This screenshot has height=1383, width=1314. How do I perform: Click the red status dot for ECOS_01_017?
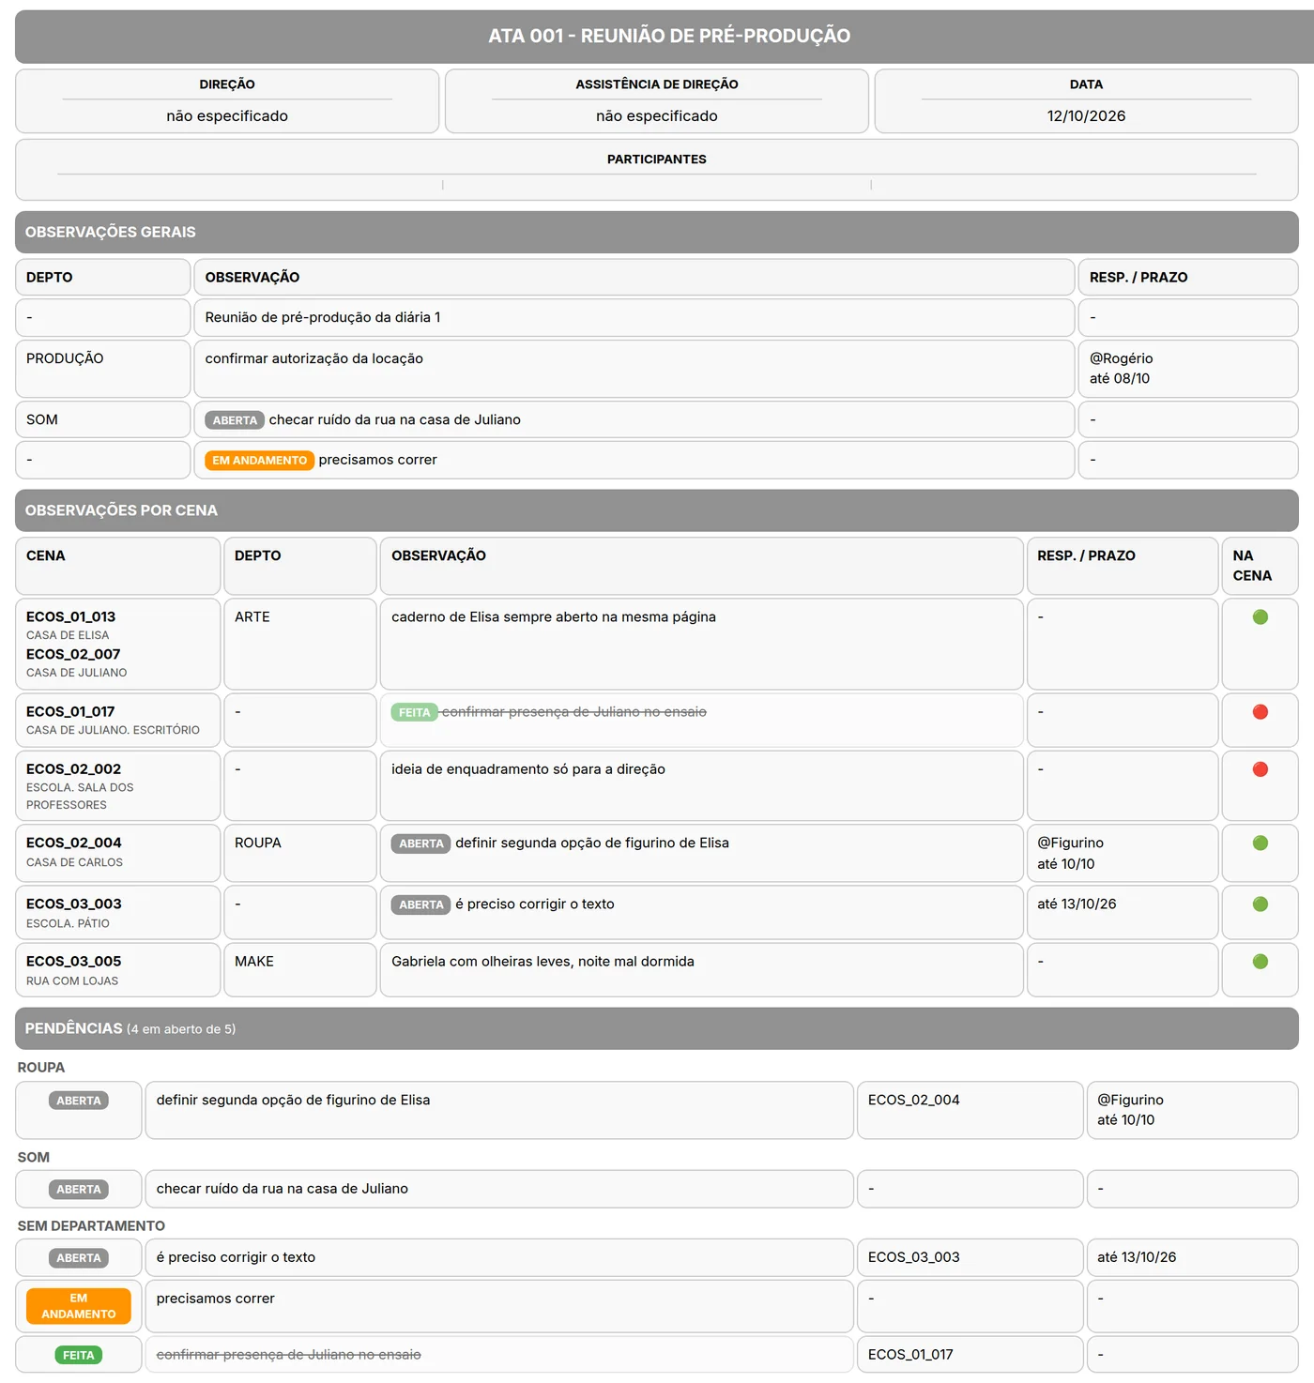coord(1260,712)
